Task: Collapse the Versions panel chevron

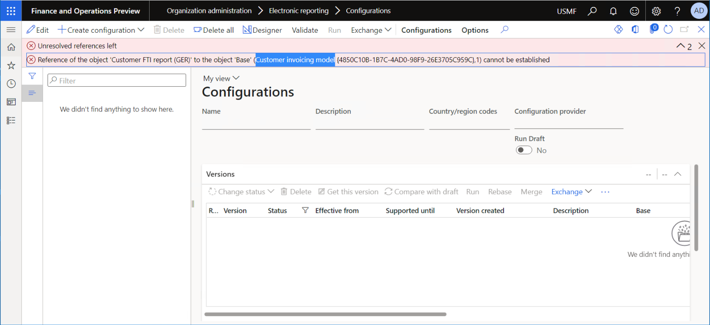Action: 678,174
